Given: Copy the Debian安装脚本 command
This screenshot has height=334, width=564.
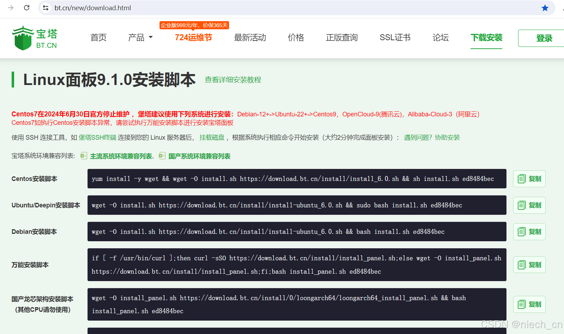Looking at the screenshot, I should point(529,232).
